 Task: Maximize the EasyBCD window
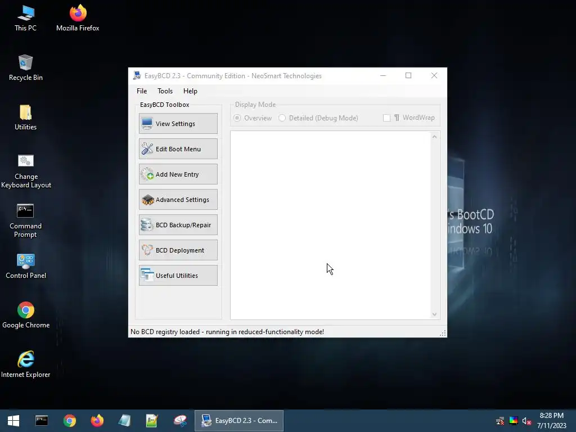tap(408, 76)
